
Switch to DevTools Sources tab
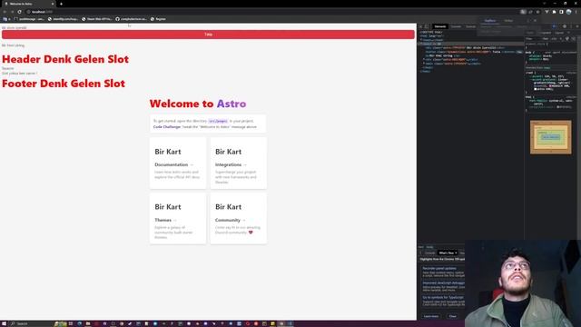470,26
